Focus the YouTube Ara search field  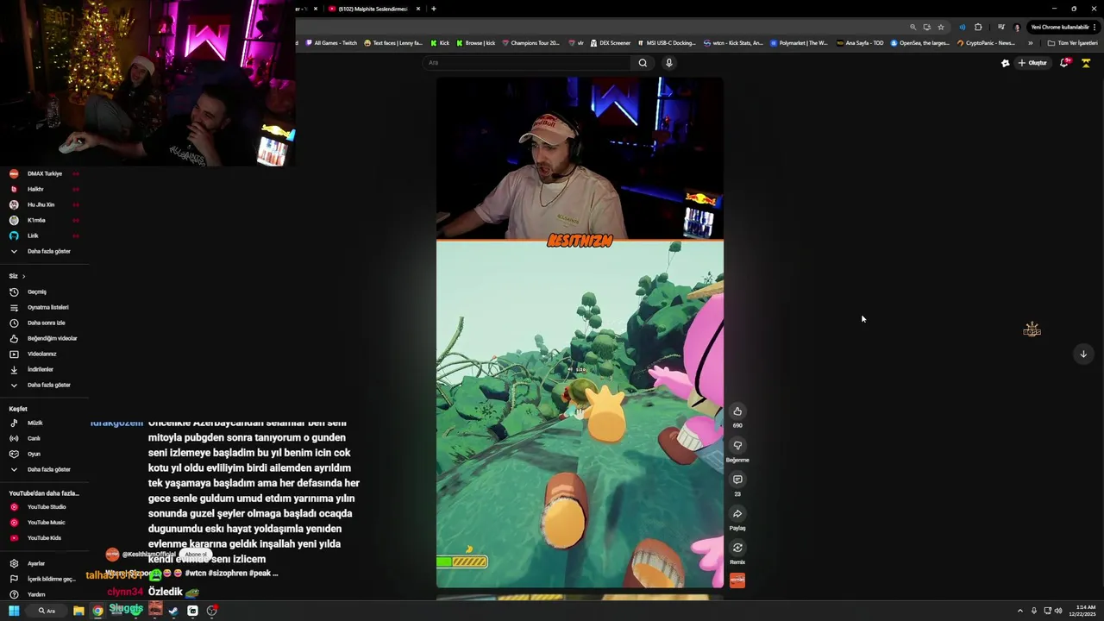click(x=528, y=63)
